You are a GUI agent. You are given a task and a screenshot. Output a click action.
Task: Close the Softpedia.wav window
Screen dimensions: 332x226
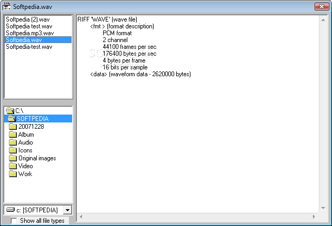pyautogui.click(x=321, y=6)
